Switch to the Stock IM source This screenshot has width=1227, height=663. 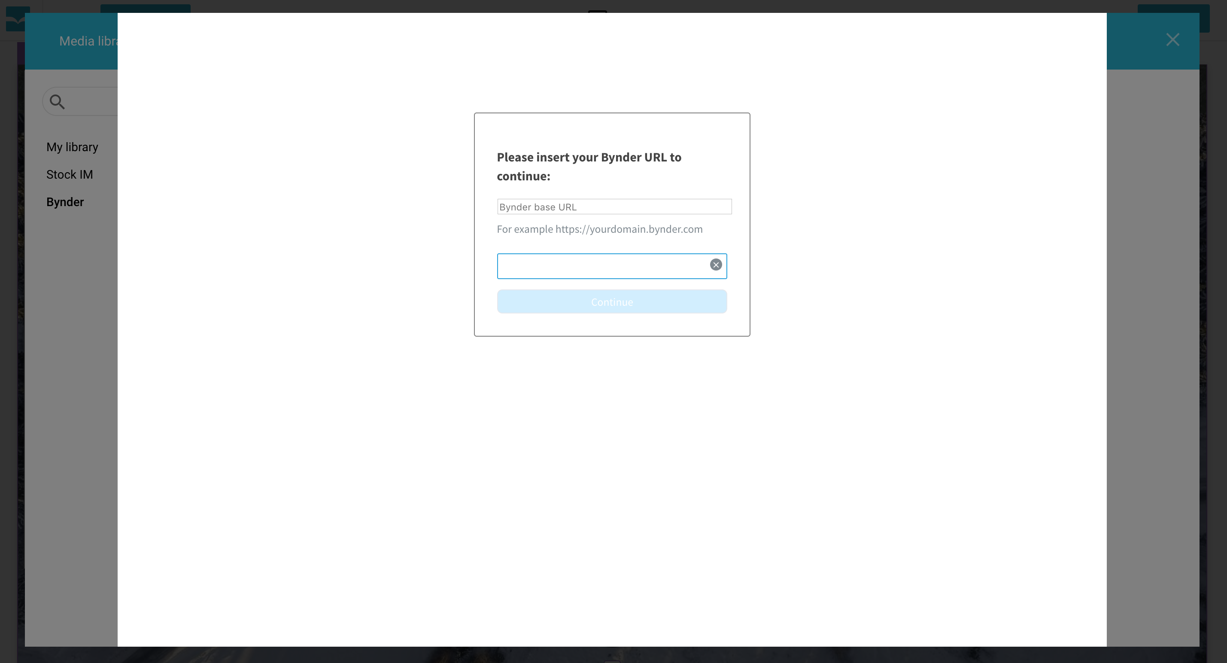pyautogui.click(x=70, y=175)
